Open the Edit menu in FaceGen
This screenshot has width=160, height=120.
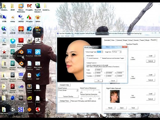click(62, 36)
